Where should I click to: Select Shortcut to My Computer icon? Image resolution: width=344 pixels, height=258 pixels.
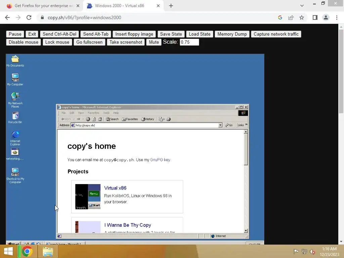tap(15, 175)
